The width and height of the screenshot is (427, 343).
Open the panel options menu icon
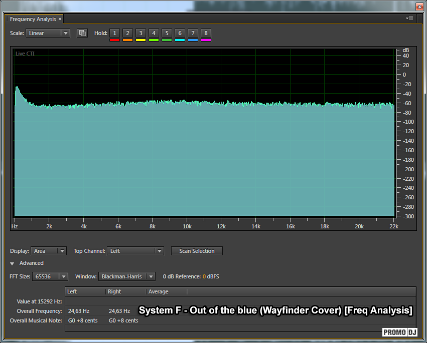tap(410, 19)
